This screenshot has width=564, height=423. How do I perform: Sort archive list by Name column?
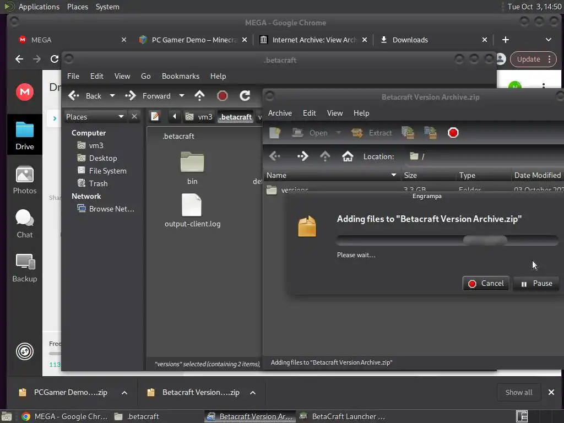(331, 175)
